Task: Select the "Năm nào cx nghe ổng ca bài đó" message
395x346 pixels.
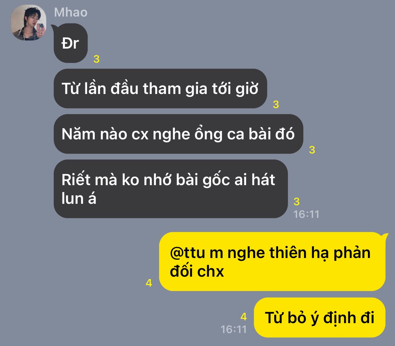Action: [x=178, y=134]
